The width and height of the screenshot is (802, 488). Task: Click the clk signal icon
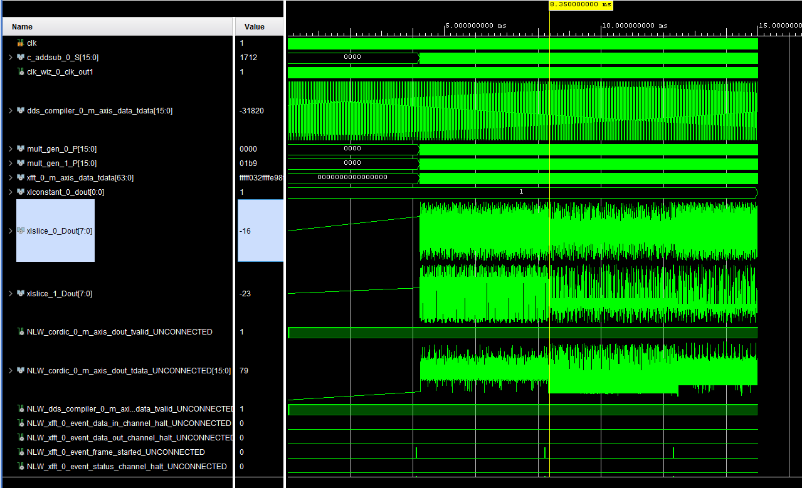(x=21, y=43)
